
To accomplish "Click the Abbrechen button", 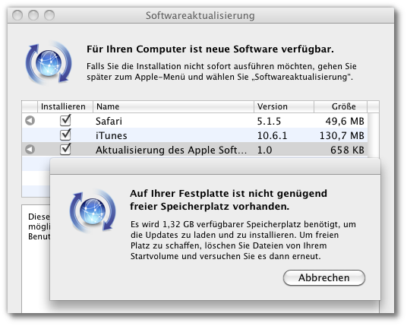I will click(x=324, y=277).
